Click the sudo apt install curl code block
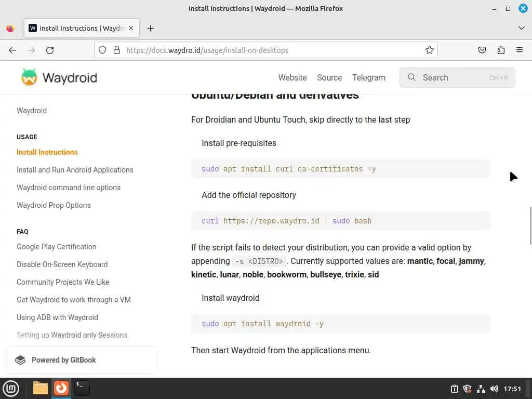The image size is (532, 399). coord(341,169)
